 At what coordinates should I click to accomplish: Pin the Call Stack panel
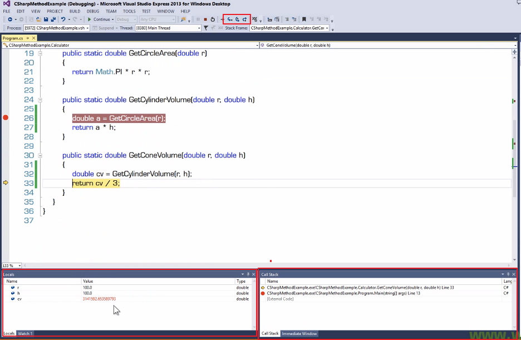click(x=508, y=274)
